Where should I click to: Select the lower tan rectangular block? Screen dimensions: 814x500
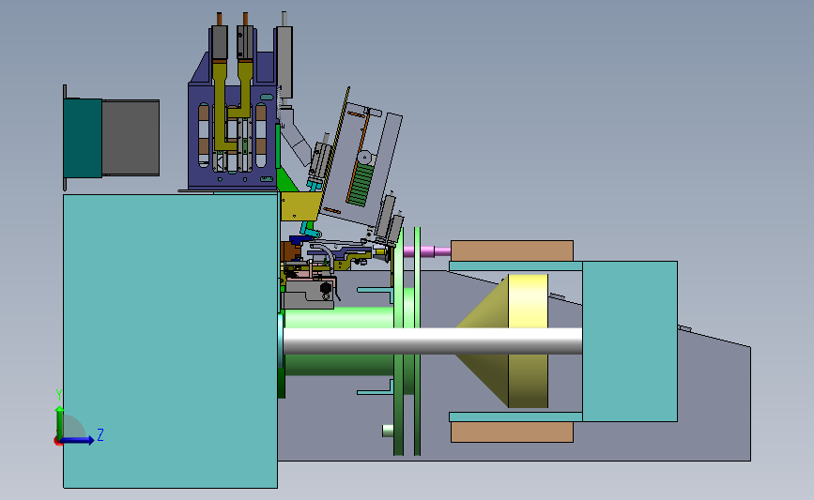pos(512,432)
